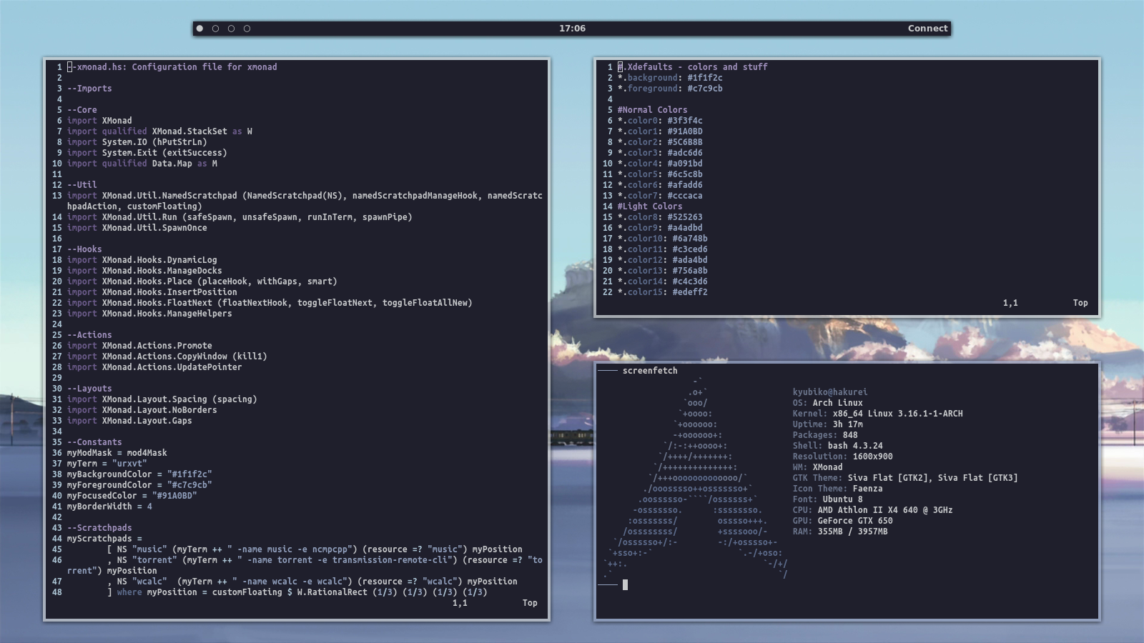Click the myBackgroundColor definition line
Screen dimensions: 1144x643
(139, 474)
